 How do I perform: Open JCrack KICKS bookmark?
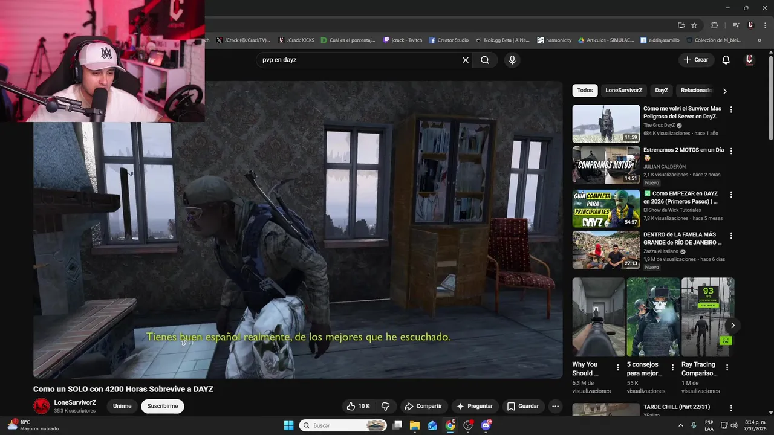[x=296, y=40]
